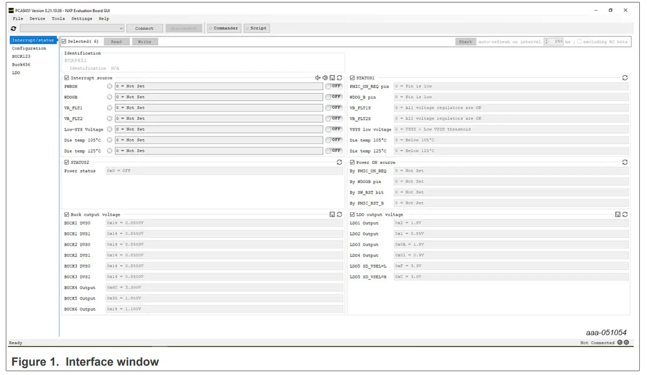The width and height of the screenshot is (647, 375).
Task: Click the mute icon in the Interrupt source header
Action: (318, 78)
